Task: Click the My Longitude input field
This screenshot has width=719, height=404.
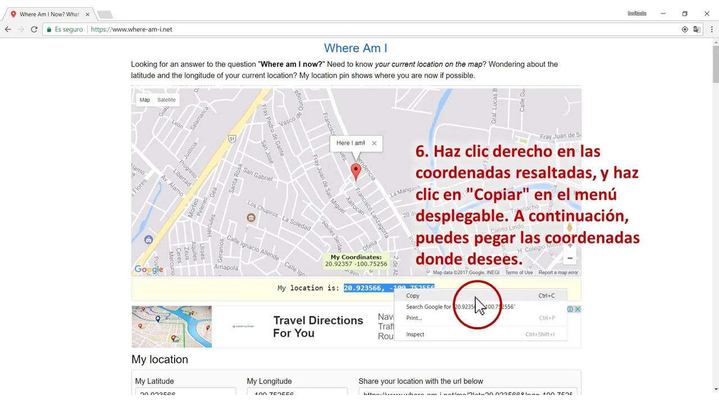Action: [x=297, y=392]
